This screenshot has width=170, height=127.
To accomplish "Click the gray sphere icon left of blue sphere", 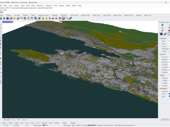I will [4, 18].
